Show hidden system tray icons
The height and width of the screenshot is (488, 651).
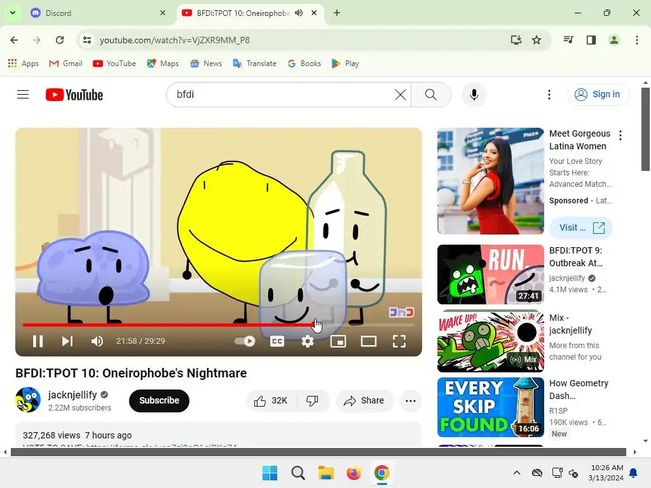(516, 473)
